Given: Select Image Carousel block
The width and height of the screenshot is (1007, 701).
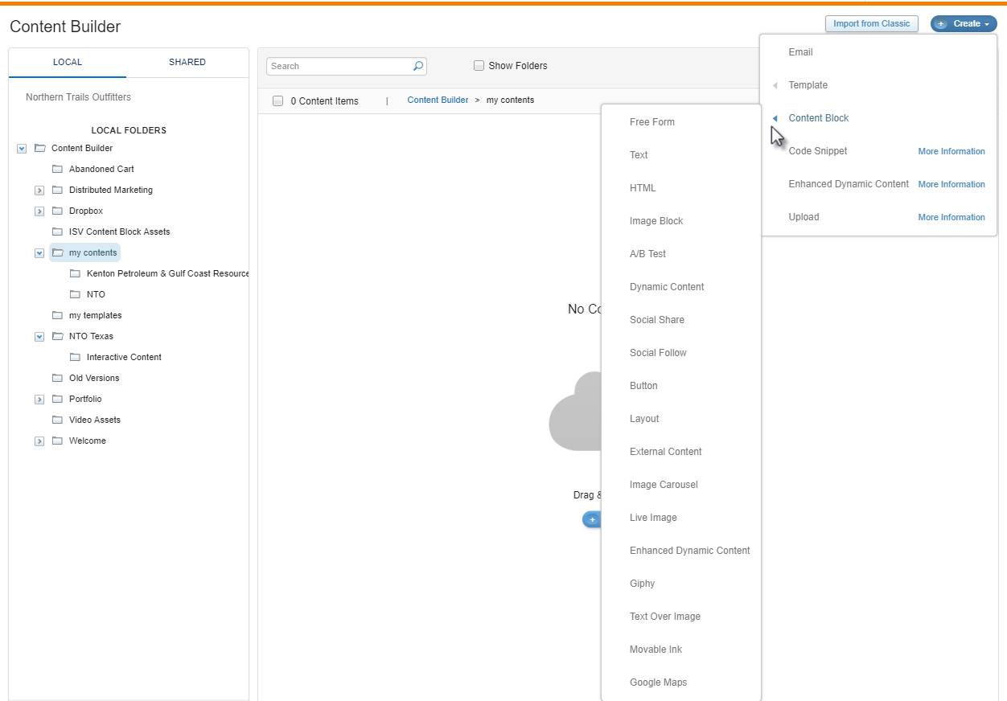Looking at the screenshot, I should 664,485.
